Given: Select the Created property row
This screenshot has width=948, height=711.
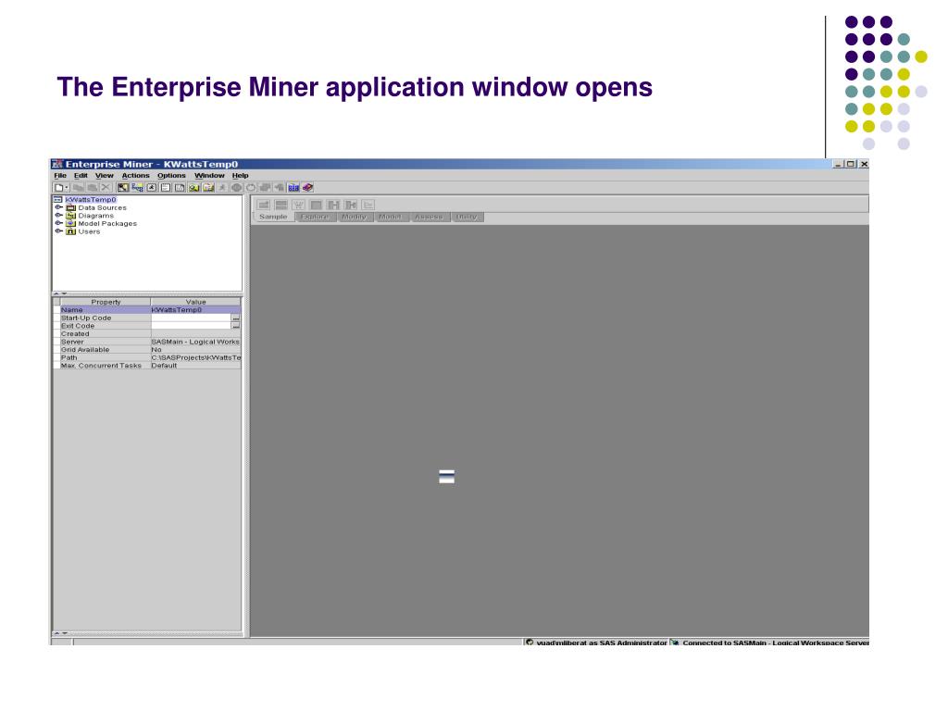Looking at the screenshot, I should (147, 333).
